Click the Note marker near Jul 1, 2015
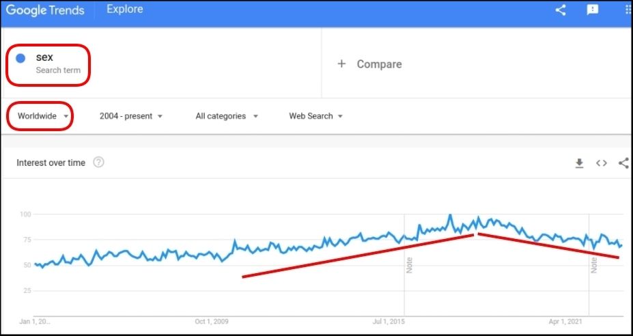633x336 pixels. (x=409, y=266)
